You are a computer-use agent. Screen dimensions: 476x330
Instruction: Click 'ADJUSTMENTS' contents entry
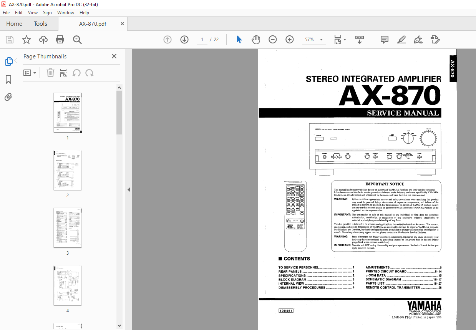tap(403, 267)
